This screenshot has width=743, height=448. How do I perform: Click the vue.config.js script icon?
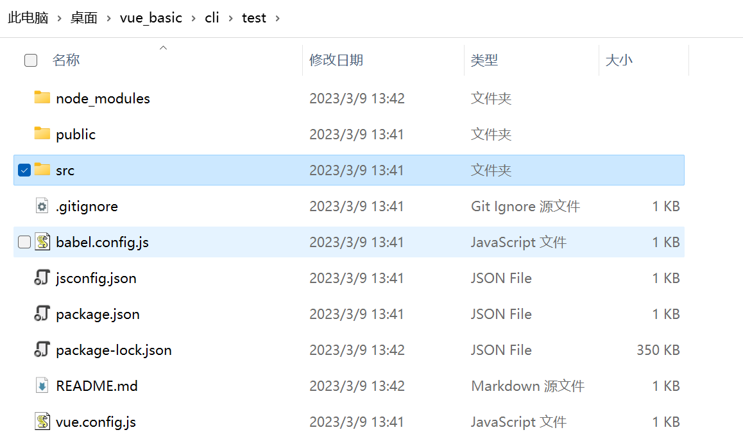pos(42,422)
